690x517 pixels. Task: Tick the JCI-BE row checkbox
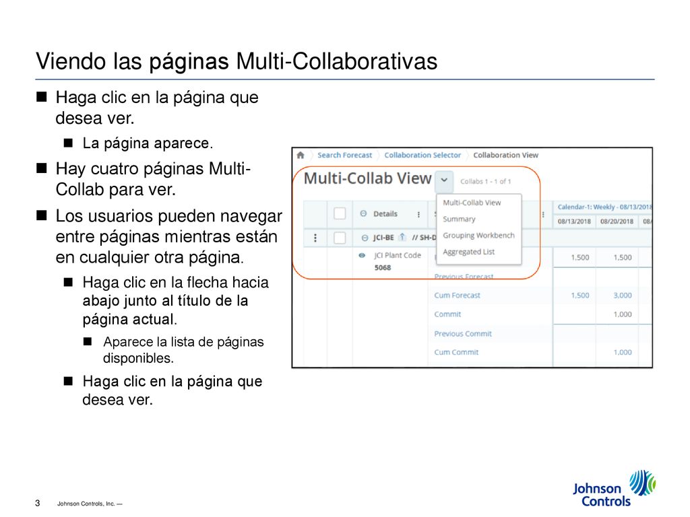(x=340, y=238)
